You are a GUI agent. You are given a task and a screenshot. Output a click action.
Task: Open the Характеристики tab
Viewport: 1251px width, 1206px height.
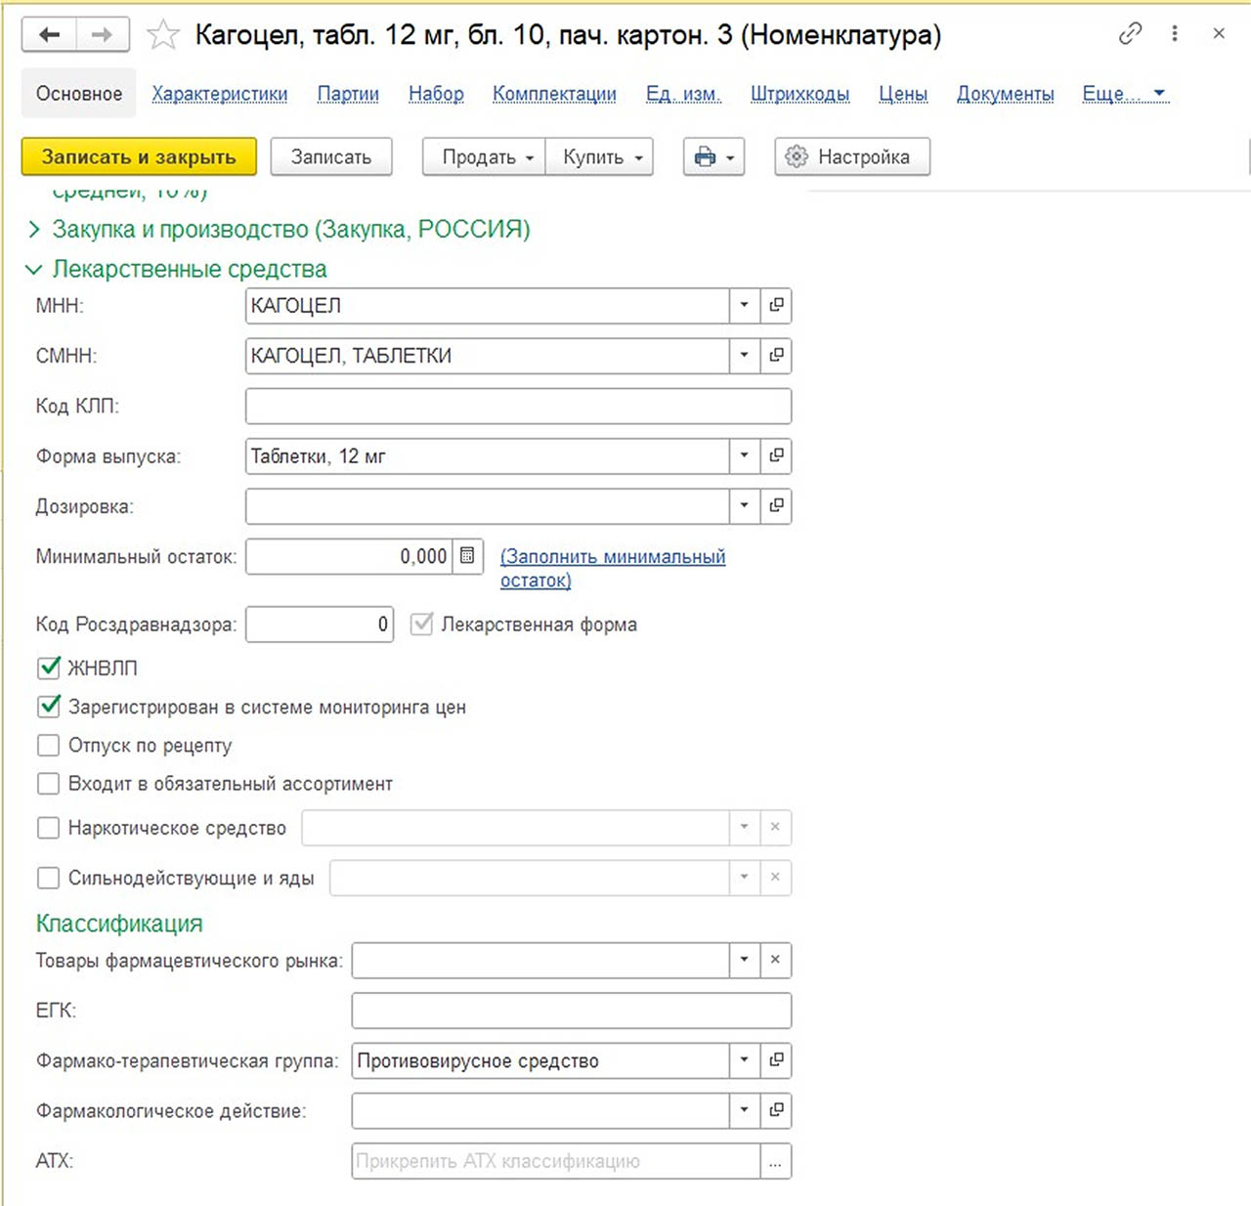220,94
